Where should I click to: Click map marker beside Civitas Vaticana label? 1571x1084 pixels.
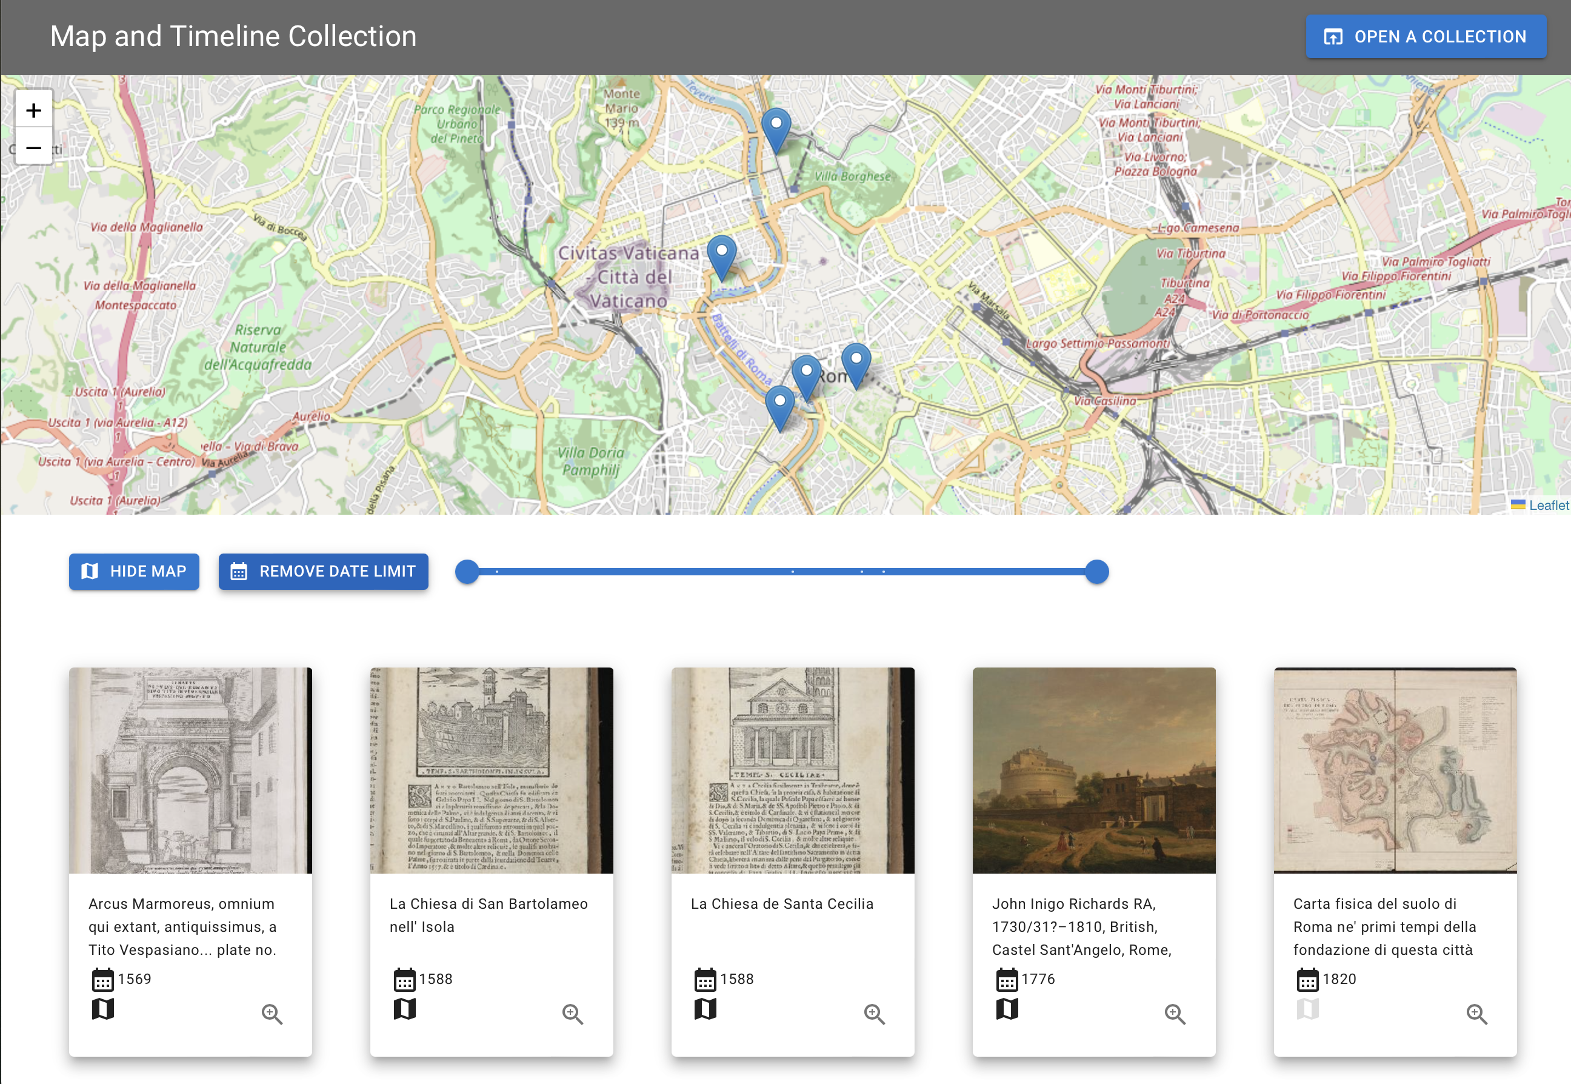[722, 255]
